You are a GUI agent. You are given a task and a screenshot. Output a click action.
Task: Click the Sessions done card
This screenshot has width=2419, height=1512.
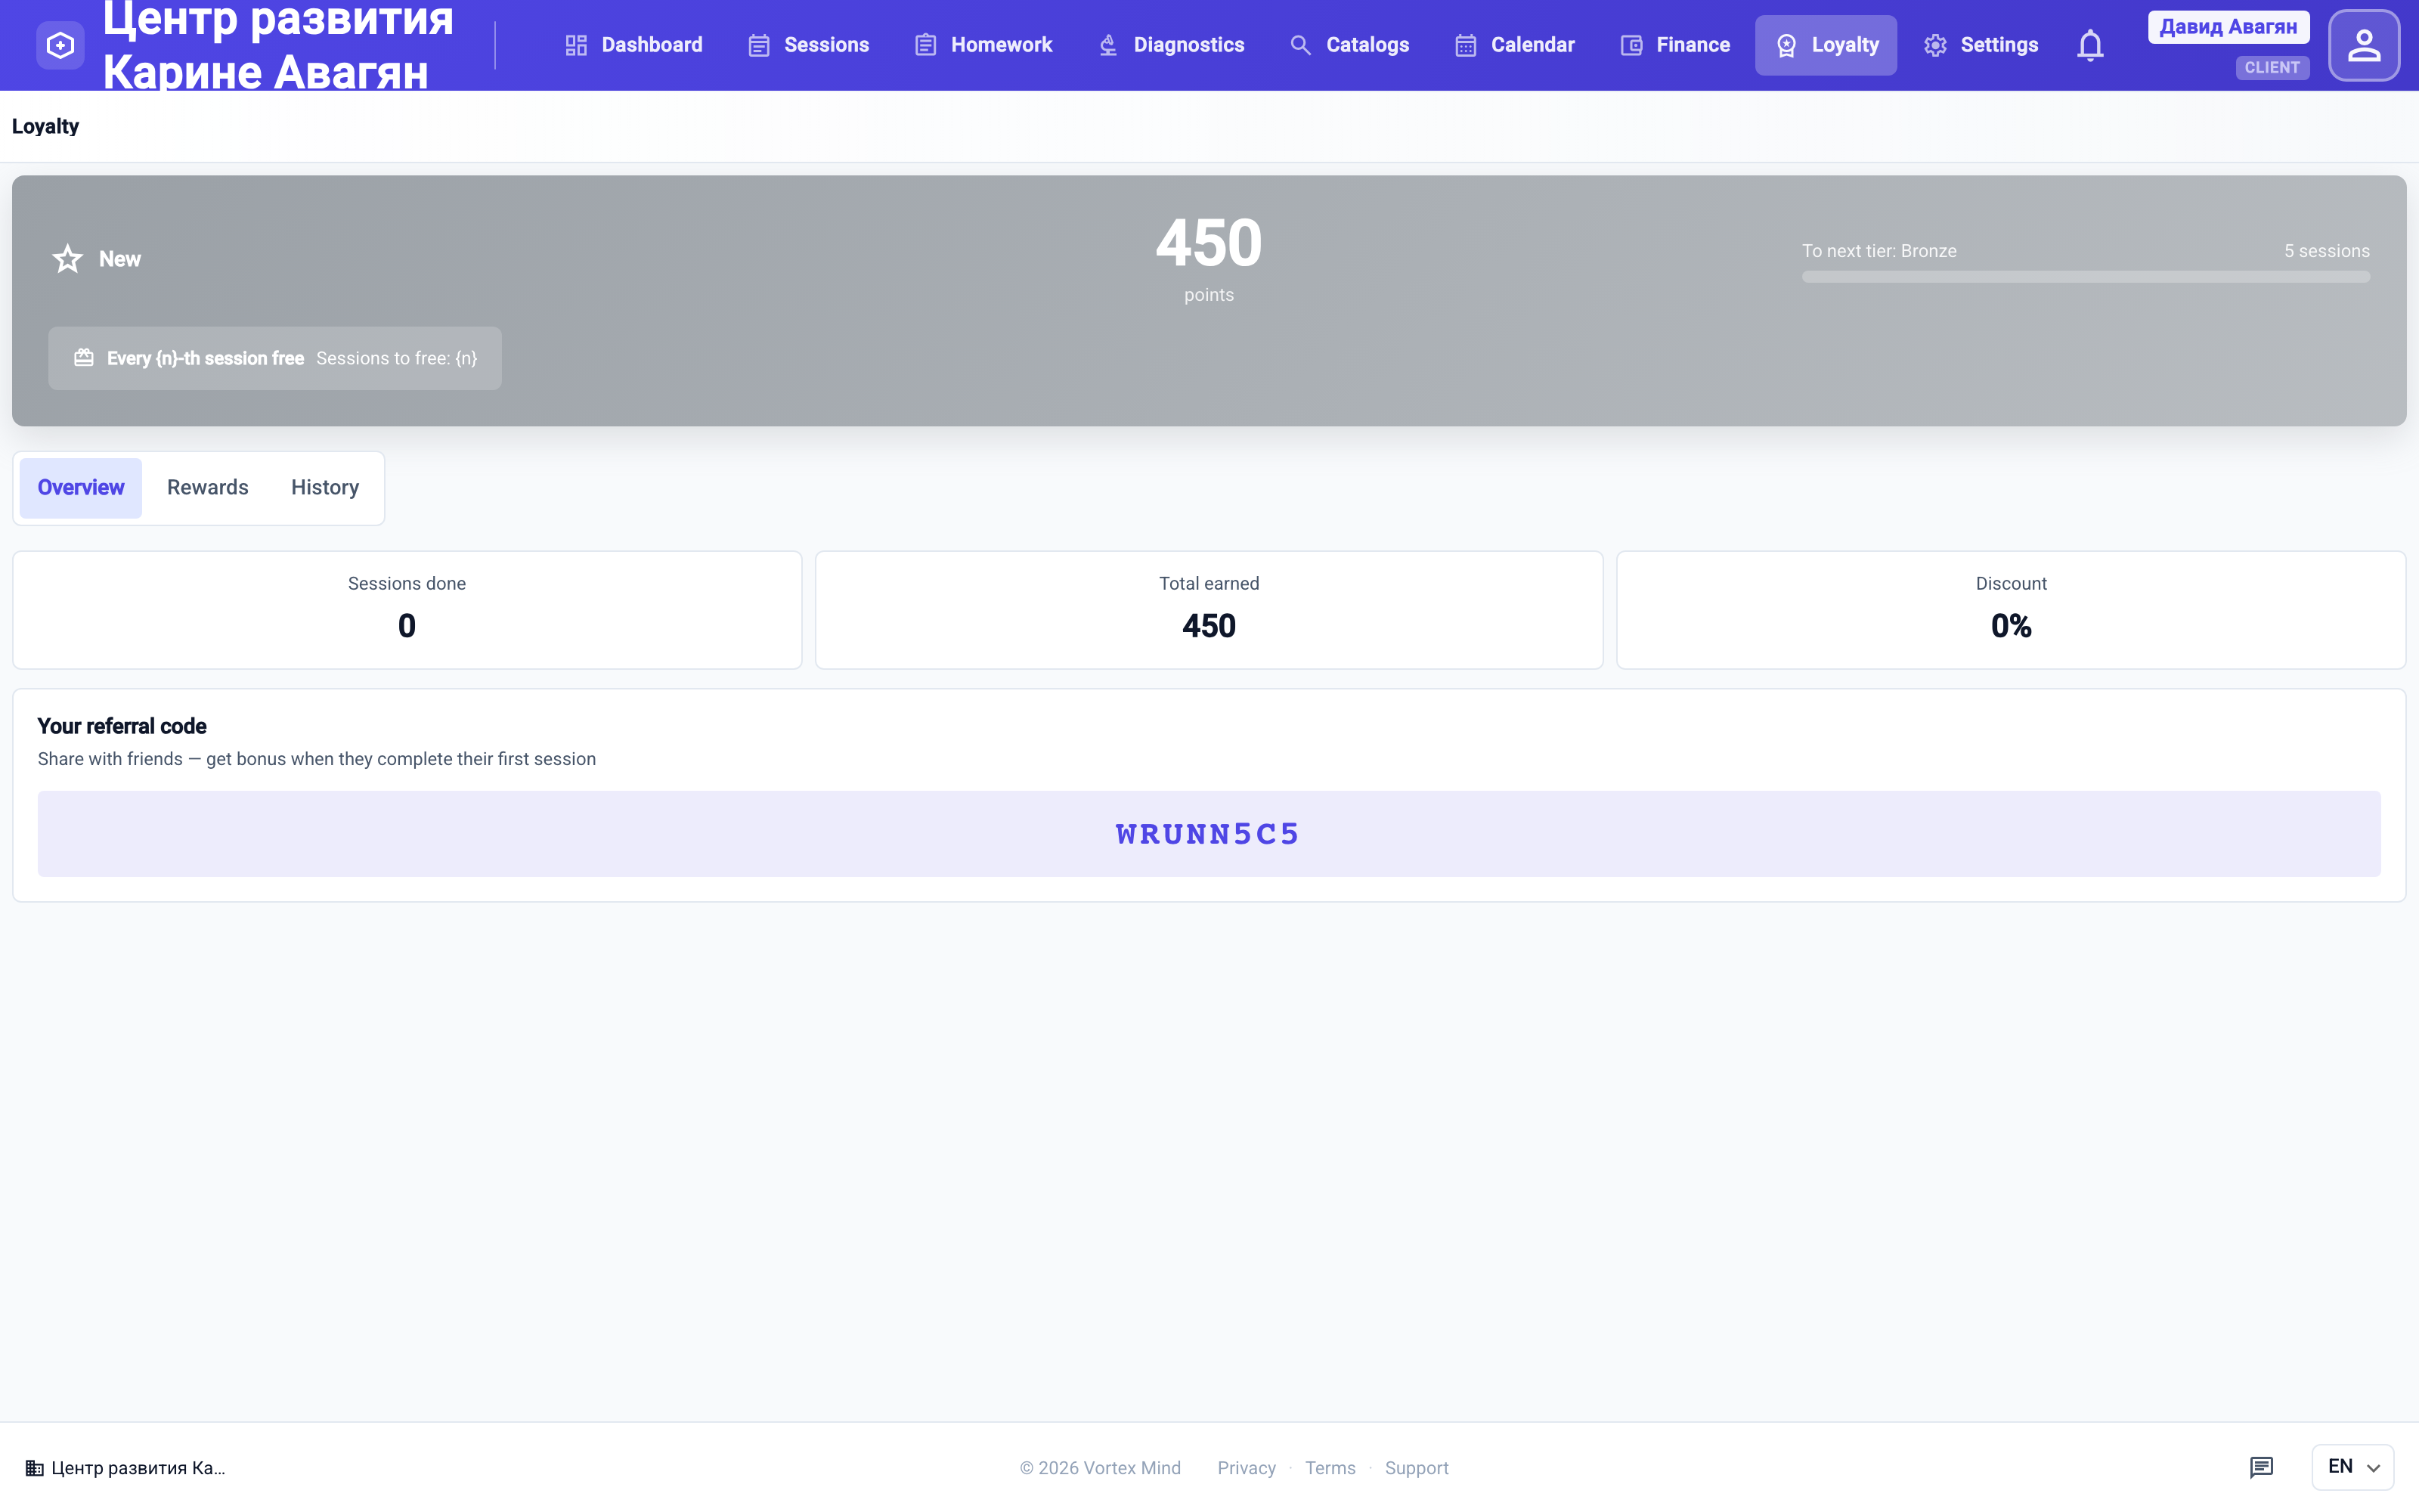pos(407,610)
